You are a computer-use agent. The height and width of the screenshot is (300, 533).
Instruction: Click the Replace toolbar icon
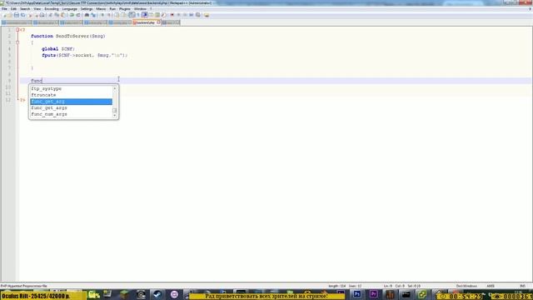click(93, 15)
